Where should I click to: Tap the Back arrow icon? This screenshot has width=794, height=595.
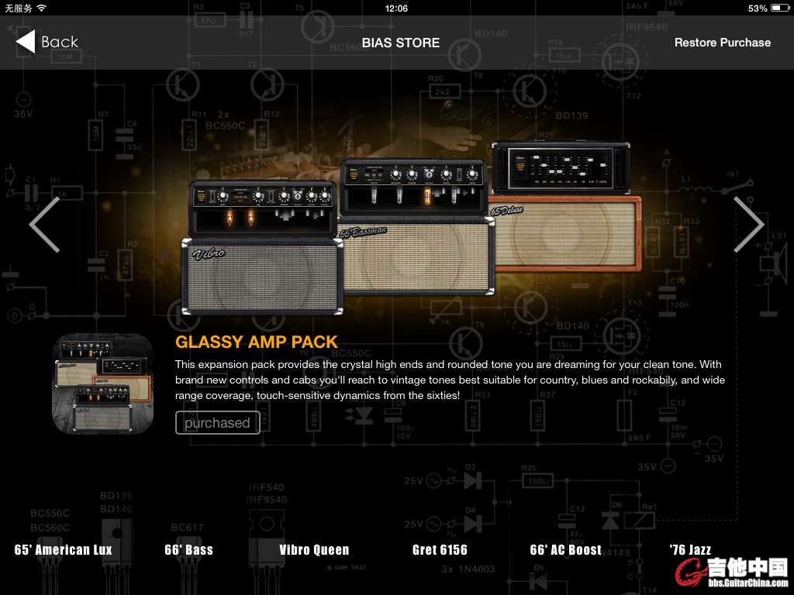26,42
